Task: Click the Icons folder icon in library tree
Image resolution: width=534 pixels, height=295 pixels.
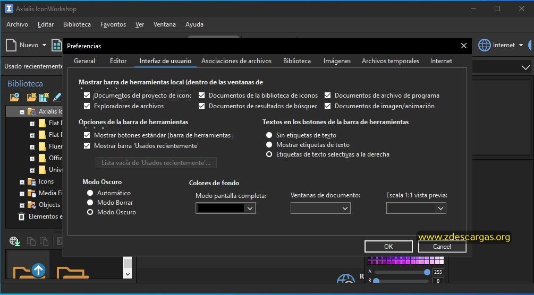Action: coord(32,181)
